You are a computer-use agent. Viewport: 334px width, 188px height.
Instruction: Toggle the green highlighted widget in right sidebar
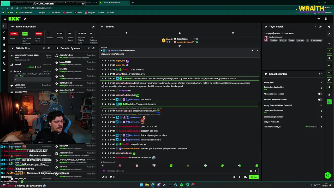tap(329, 102)
